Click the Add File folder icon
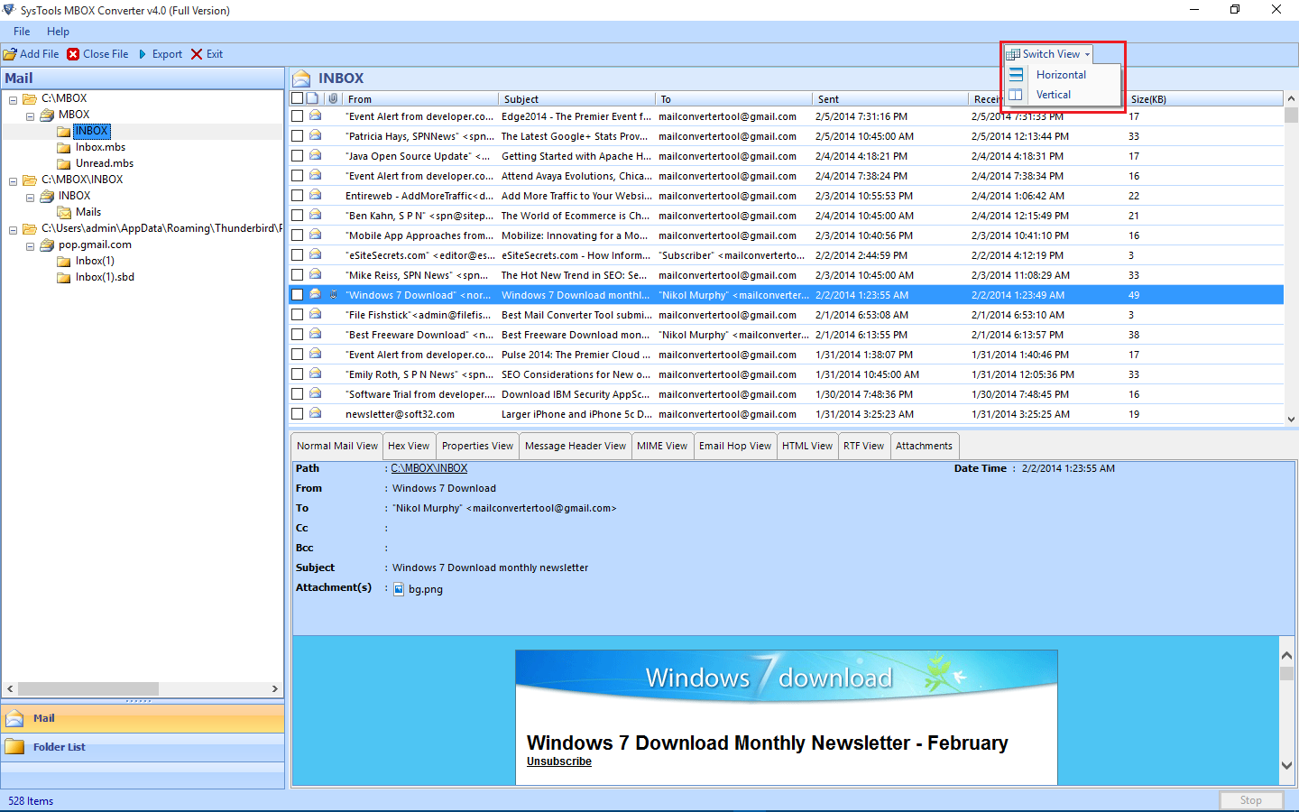Screen dimensions: 1299x812 pos(10,54)
